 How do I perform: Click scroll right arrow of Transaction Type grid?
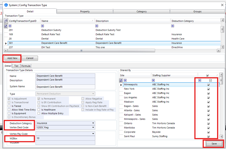pos(219,51)
